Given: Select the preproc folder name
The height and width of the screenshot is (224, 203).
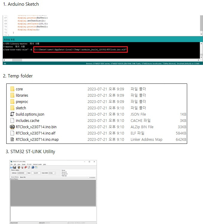Looking at the screenshot, I should coord(22,102).
